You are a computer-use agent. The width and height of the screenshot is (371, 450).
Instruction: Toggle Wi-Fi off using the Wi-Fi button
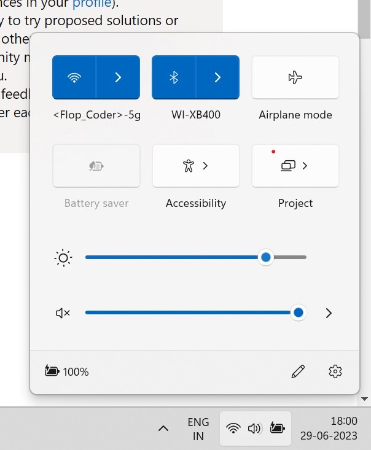tap(74, 77)
